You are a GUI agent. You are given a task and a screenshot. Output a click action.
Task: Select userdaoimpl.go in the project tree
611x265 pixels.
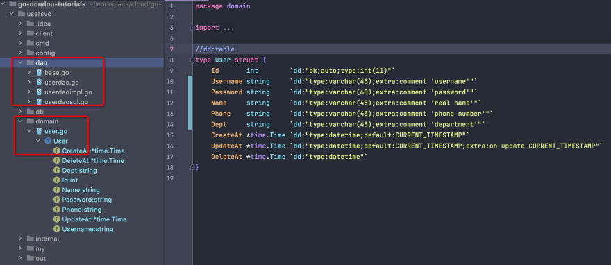(x=68, y=92)
